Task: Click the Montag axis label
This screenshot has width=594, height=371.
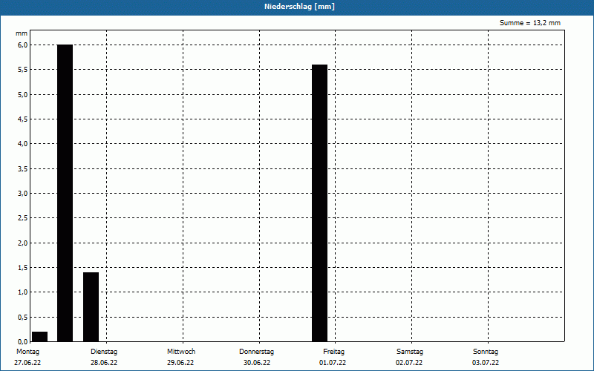Action: pyautogui.click(x=27, y=352)
